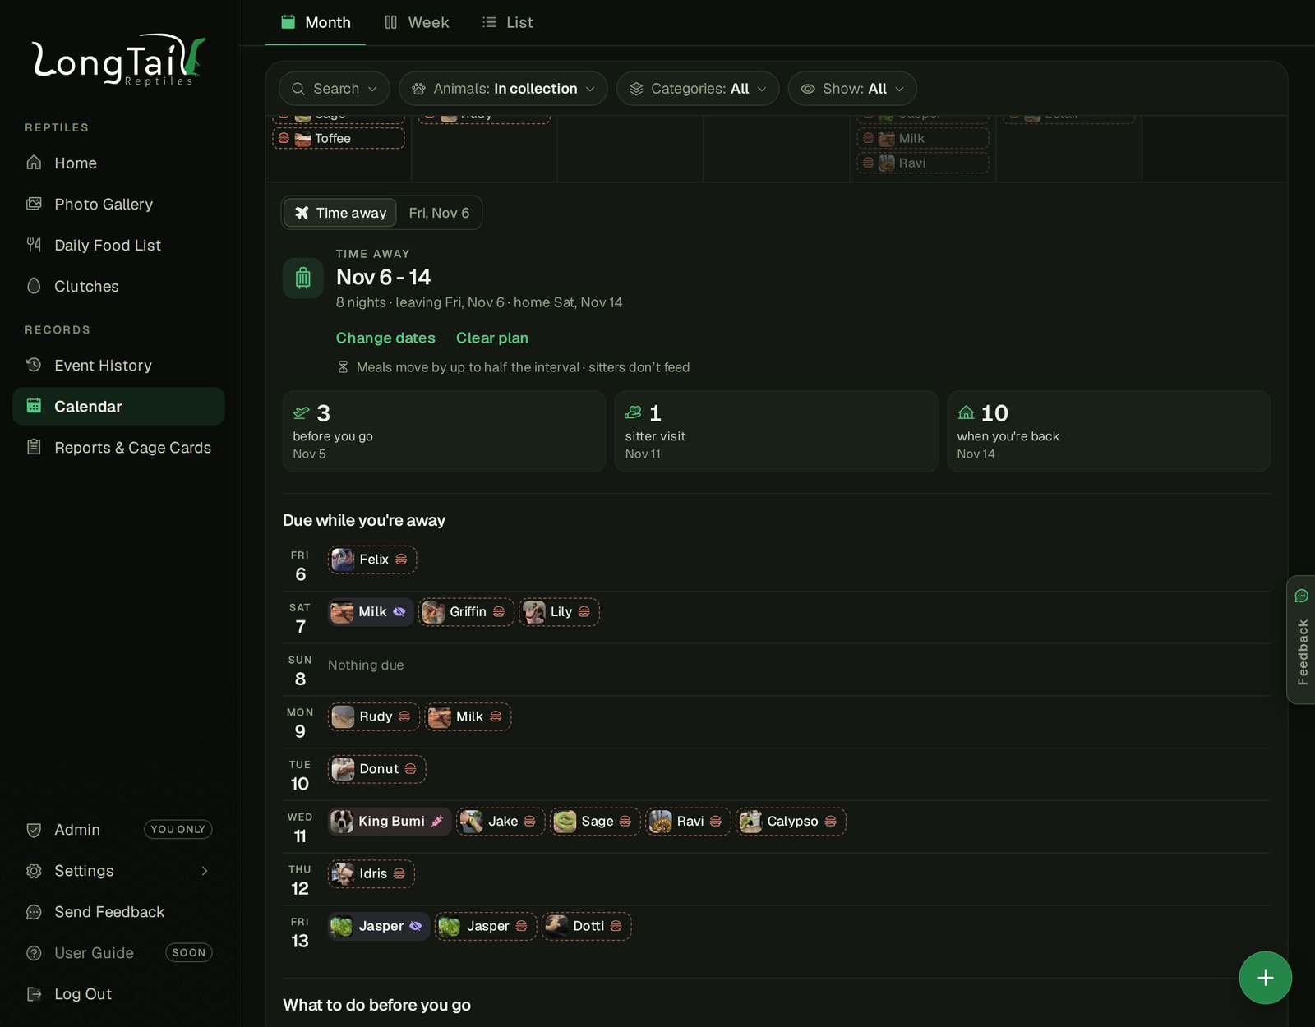The image size is (1315, 1027).
Task: Open the Search dropdown
Action: (334, 89)
